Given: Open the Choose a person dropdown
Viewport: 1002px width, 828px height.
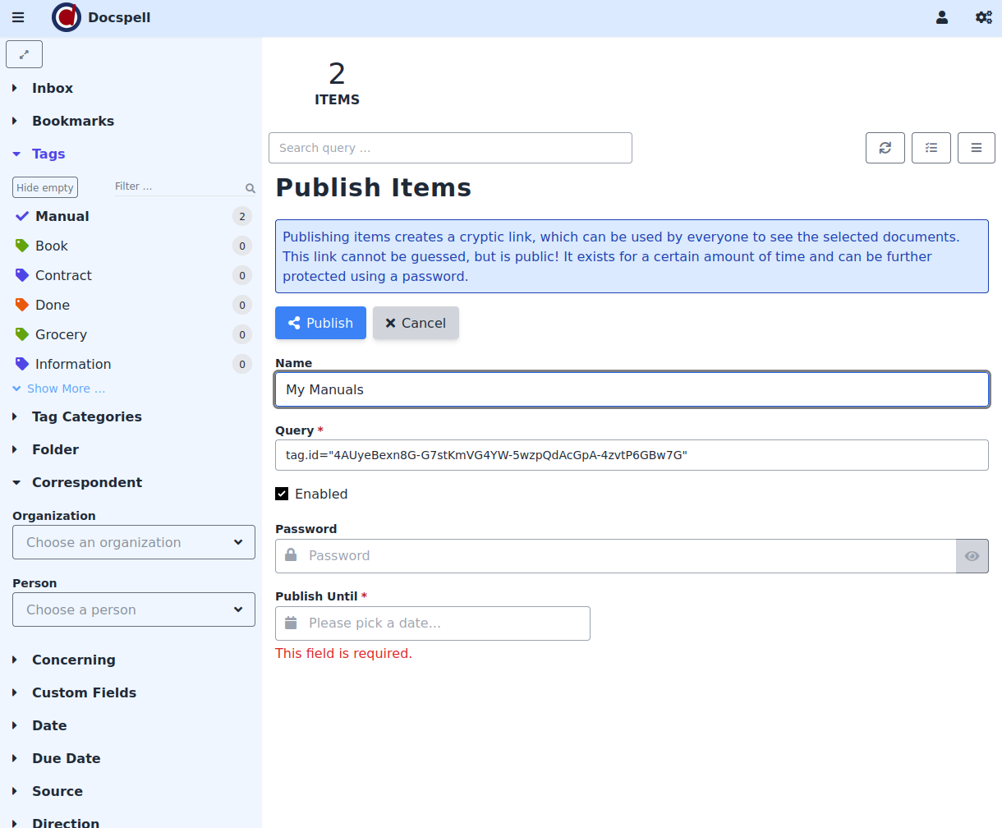Looking at the screenshot, I should click(133, 609).
